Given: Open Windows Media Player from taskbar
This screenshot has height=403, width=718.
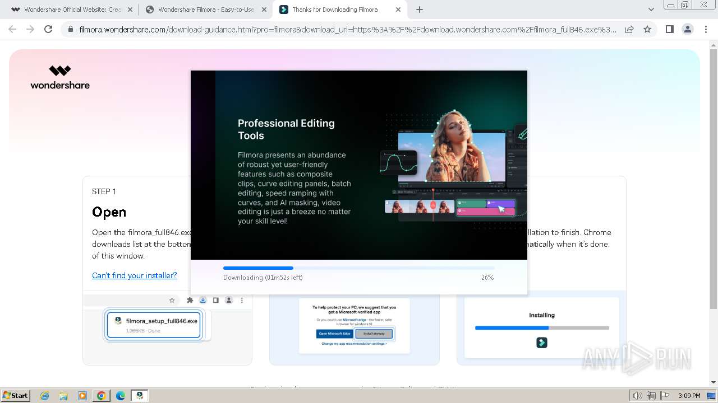Looking at the screenshot, I should pyautogui.click(x=82, y=396).
